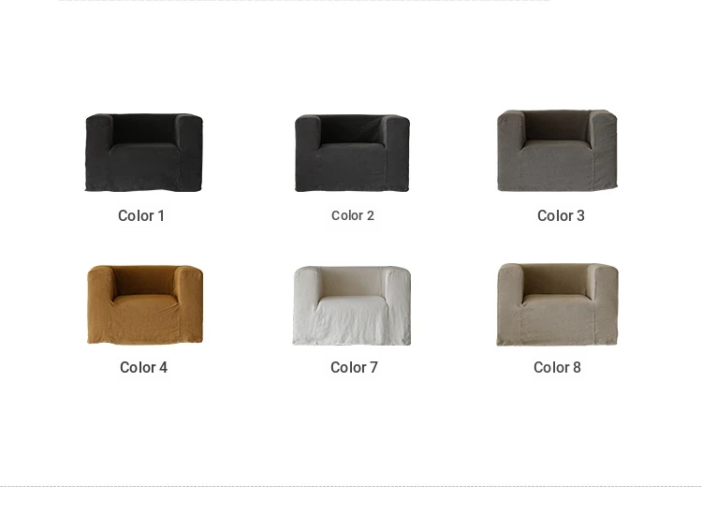Select the Color 3 gray armchair image
This screenshot has height=515, width=702.
click(557, 151)
